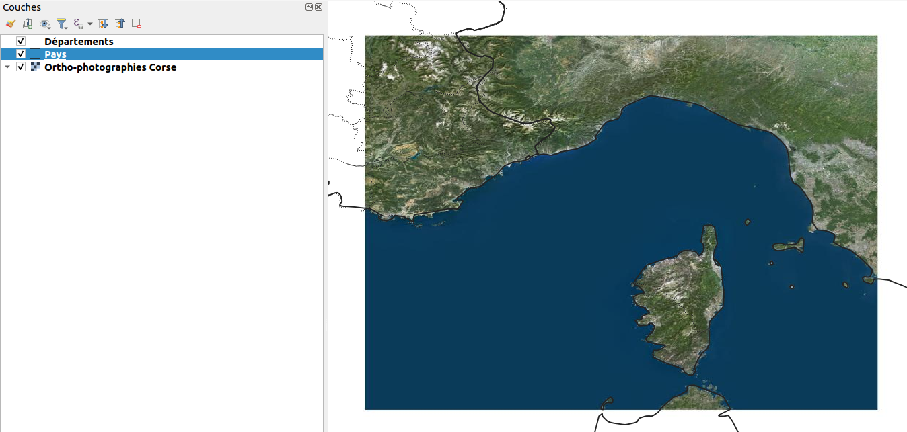Undock the Couches panel

(307, 7)
